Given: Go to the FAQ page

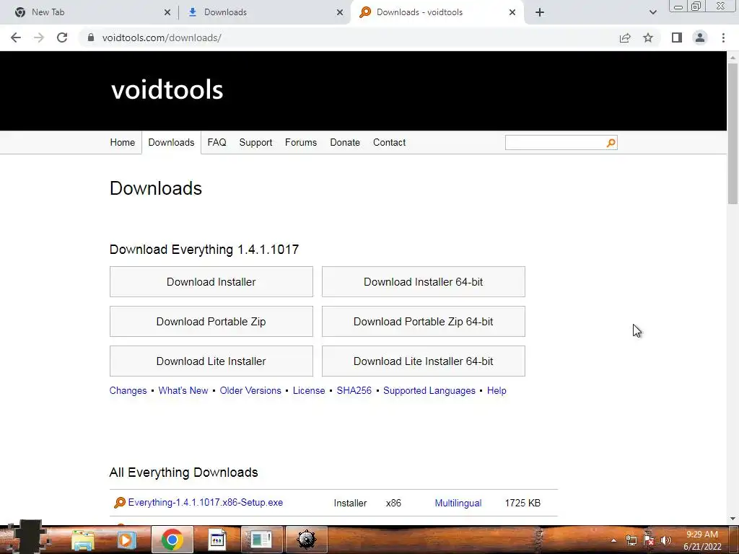Looking at the screenshot, I should point(217,142).
